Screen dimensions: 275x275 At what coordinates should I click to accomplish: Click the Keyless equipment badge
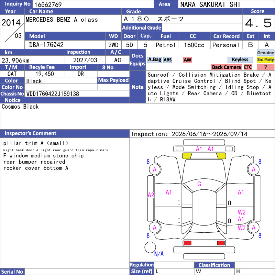[x=240, y=59]
